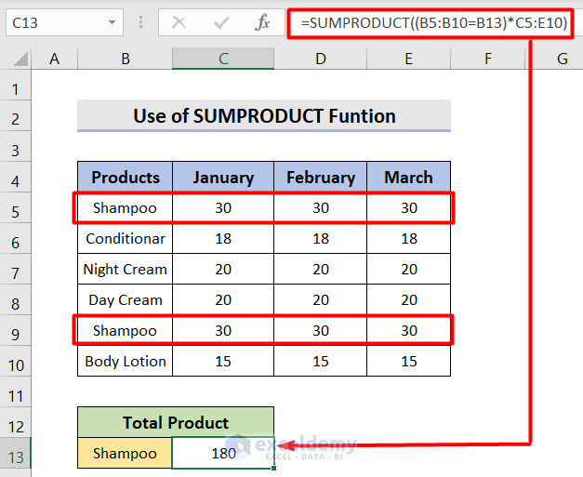The image size is (583, 477).
Task: Click the Cancel X formula icon
Action: (x=179, y=22)
